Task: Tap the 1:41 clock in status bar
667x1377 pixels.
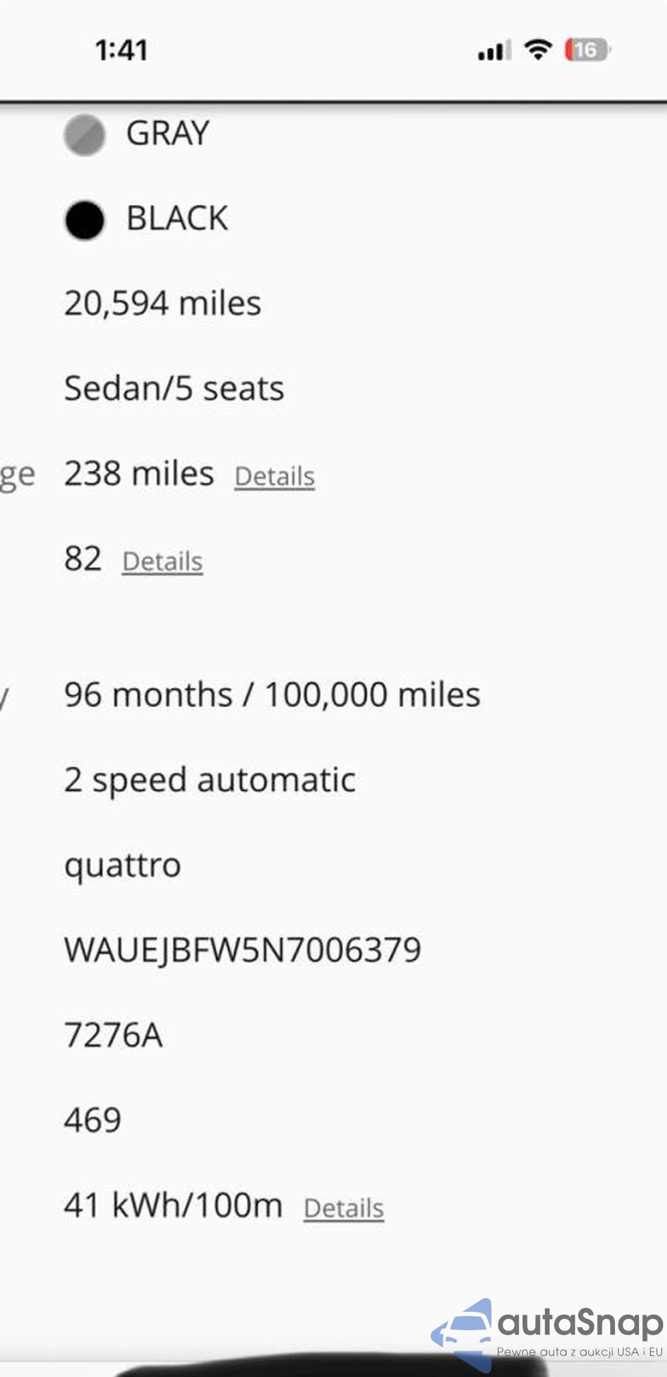Action: click(x=121, y=51)
